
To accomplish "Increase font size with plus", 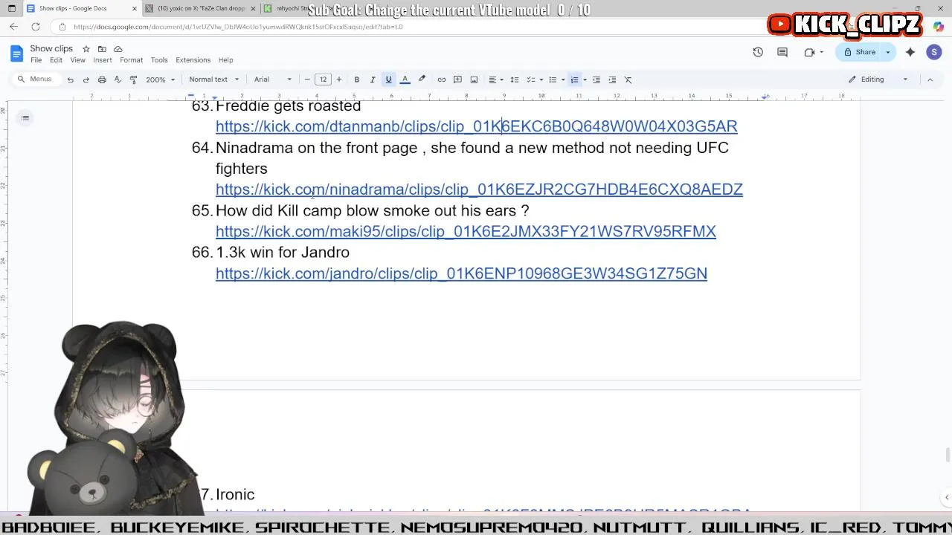I will click(339, 80).
